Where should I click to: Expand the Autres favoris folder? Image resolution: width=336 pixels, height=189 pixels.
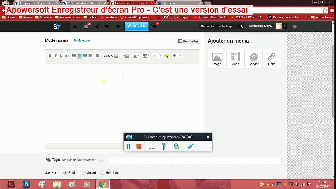tap(322, 17)
